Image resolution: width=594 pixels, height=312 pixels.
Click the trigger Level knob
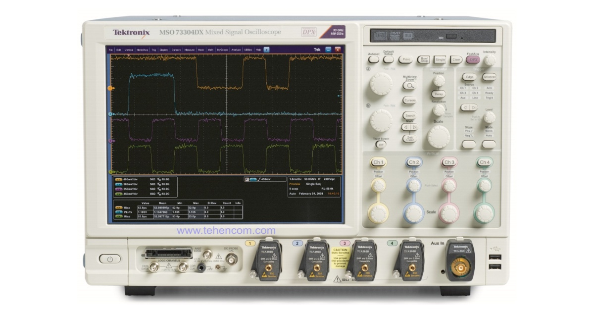[489, 117]
